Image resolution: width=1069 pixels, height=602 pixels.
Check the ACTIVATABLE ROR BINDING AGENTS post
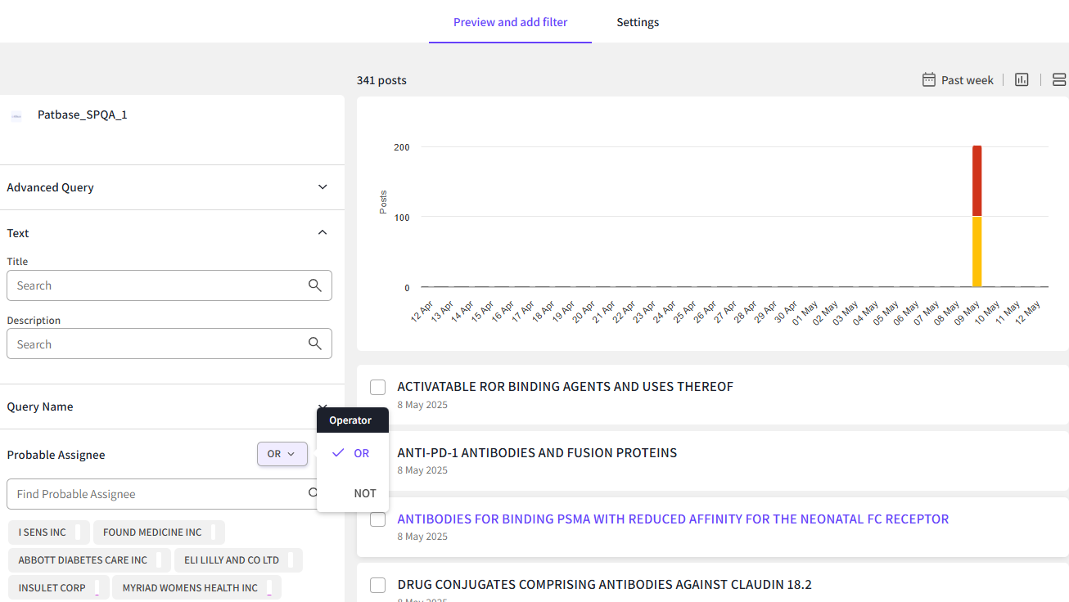377,387
